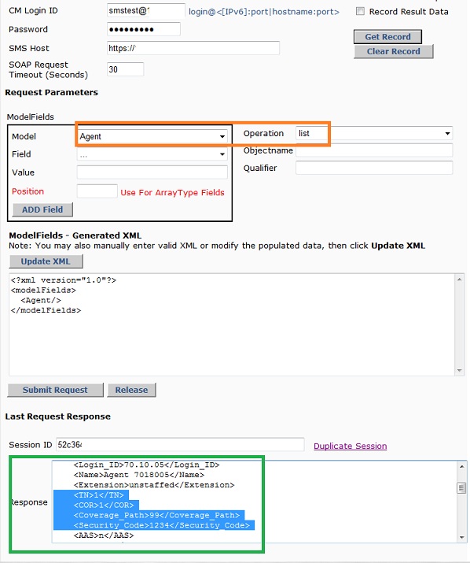470x563 pixels.
Task: Click the Position input box
Action: [97, 191]
